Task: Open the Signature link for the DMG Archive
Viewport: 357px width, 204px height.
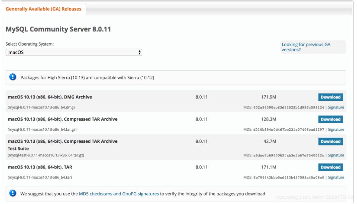Action: coord(336,107)
